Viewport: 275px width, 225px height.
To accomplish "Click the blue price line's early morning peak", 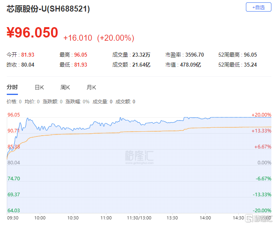I will (28, 118).
